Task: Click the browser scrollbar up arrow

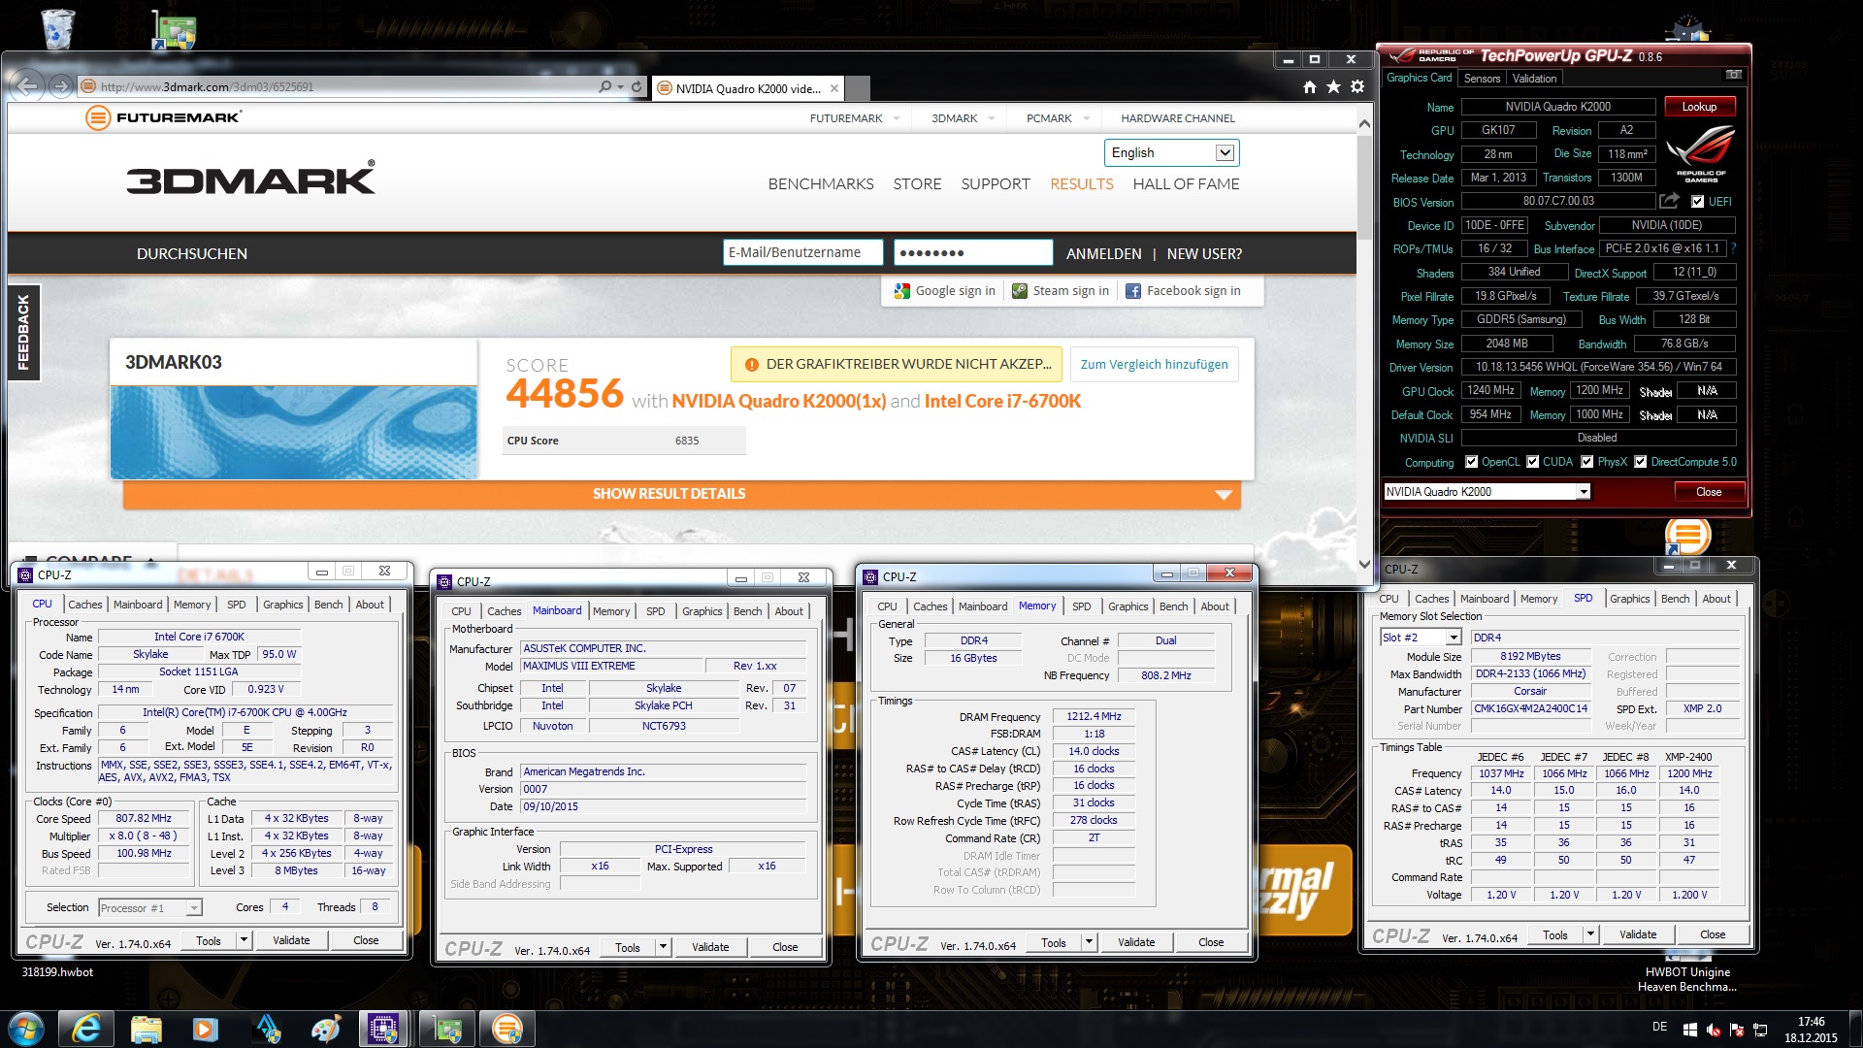Action: click(x=1364, y=123)
